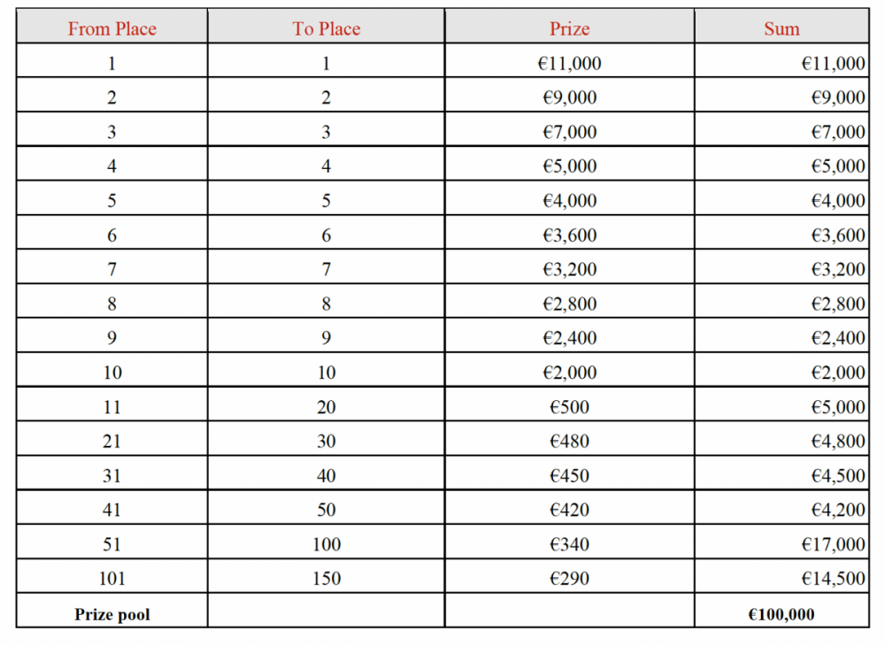Select the 'Sum' column header cell
The width and height of the screenshot is (885, 646).
[781, 28]
